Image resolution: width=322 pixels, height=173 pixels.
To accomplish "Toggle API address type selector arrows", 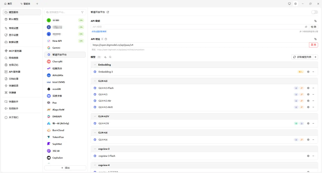I will pos(102,39).
